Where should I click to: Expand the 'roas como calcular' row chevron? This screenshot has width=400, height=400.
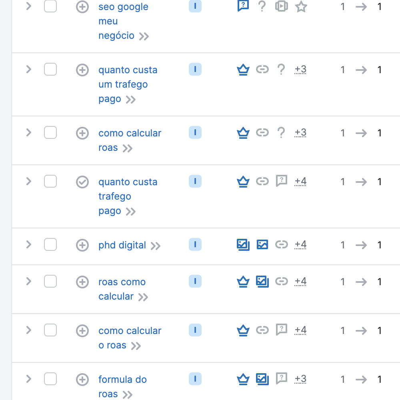pos(29,281)
